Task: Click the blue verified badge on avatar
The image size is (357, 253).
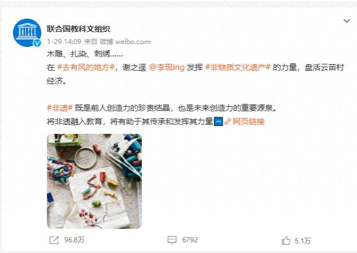Action: click(x=37, y=43)
